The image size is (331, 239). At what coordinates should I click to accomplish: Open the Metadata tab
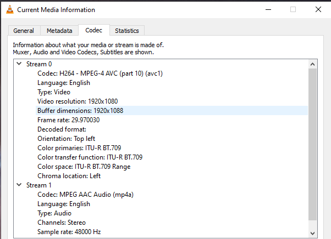59,31
